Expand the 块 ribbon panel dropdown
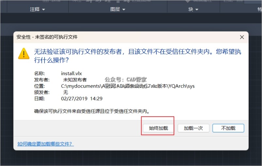This screenshot has width=262, height=166. (x=193, y=9)
